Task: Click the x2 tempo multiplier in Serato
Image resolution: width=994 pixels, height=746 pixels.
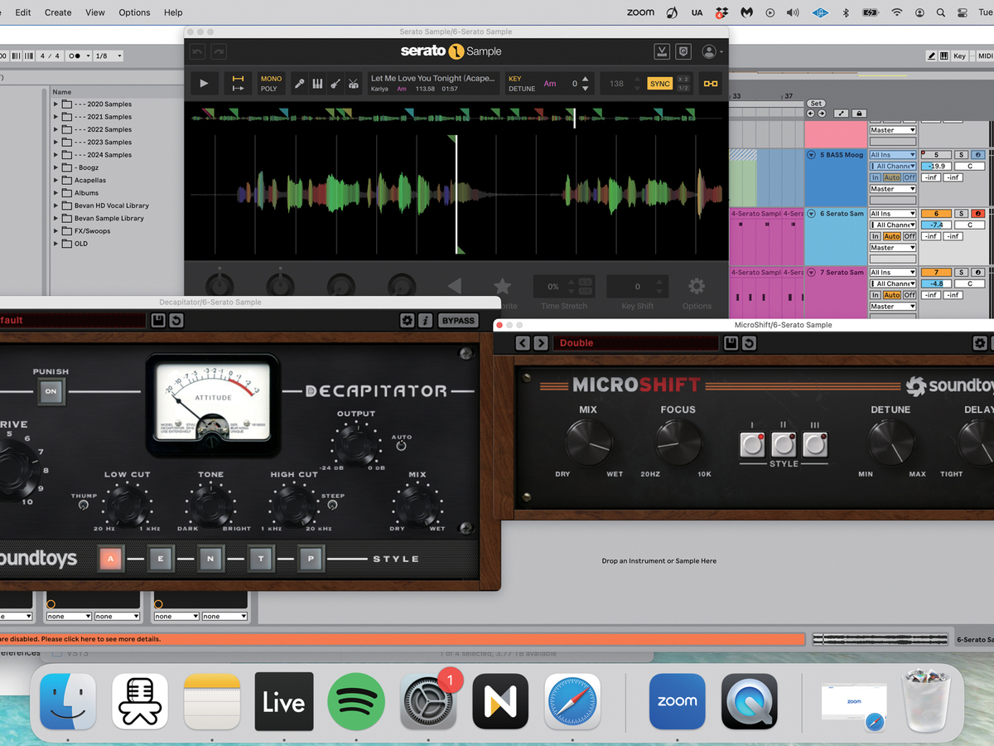Action: click(683, 79)
